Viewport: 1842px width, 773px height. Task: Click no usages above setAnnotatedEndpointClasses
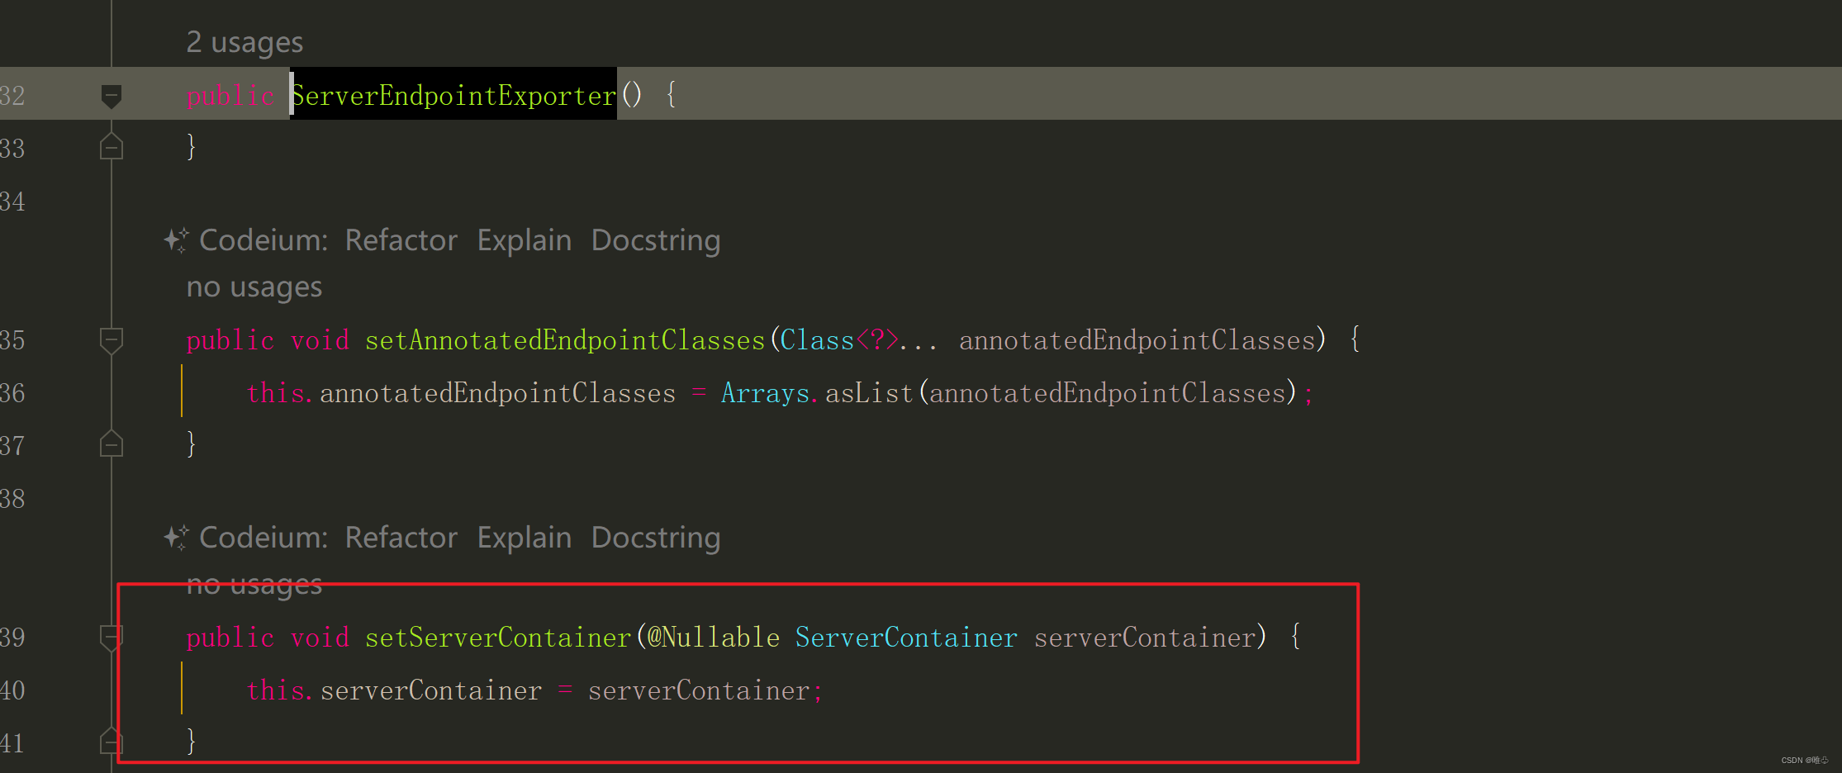pos(254,287)
